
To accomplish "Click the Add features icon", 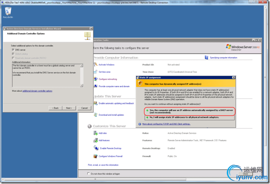I will [96, 140].
